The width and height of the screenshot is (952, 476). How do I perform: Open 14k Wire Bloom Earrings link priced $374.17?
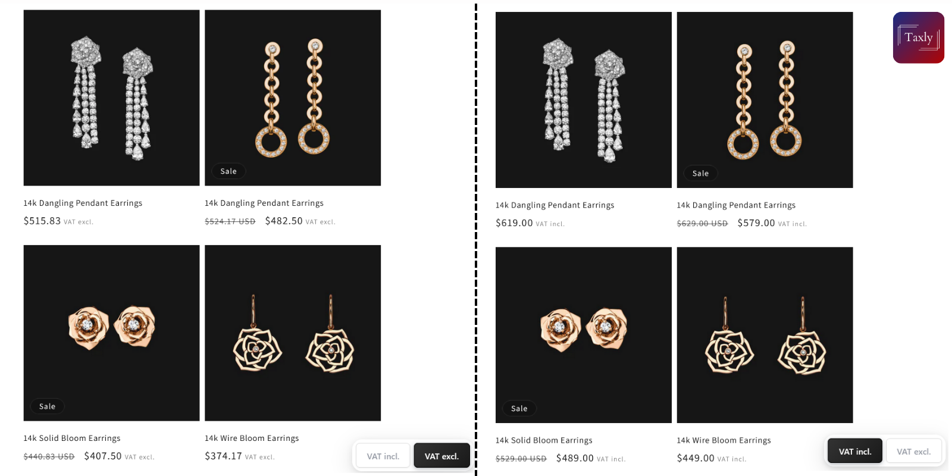(x=252, y=438)
